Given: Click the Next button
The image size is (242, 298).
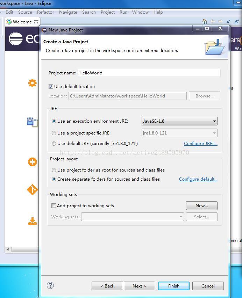Looking at the screenshot, I should point(140,286).
